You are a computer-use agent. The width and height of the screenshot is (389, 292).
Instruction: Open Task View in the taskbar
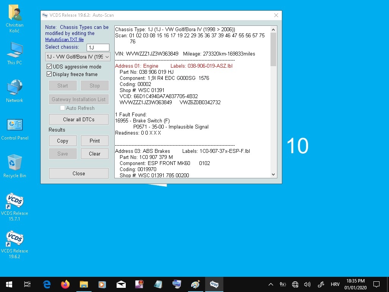pos(27,284)
